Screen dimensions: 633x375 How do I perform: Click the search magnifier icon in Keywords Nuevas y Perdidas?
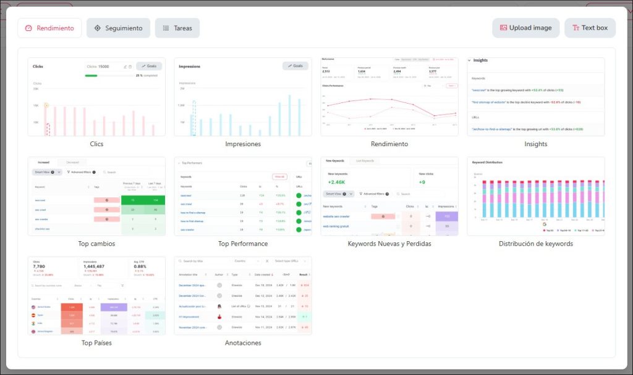tap(399, 194)
